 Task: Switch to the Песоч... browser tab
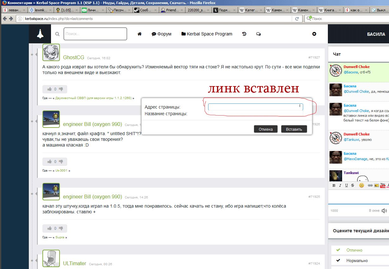pyautogui.click(x=119, y=10)
